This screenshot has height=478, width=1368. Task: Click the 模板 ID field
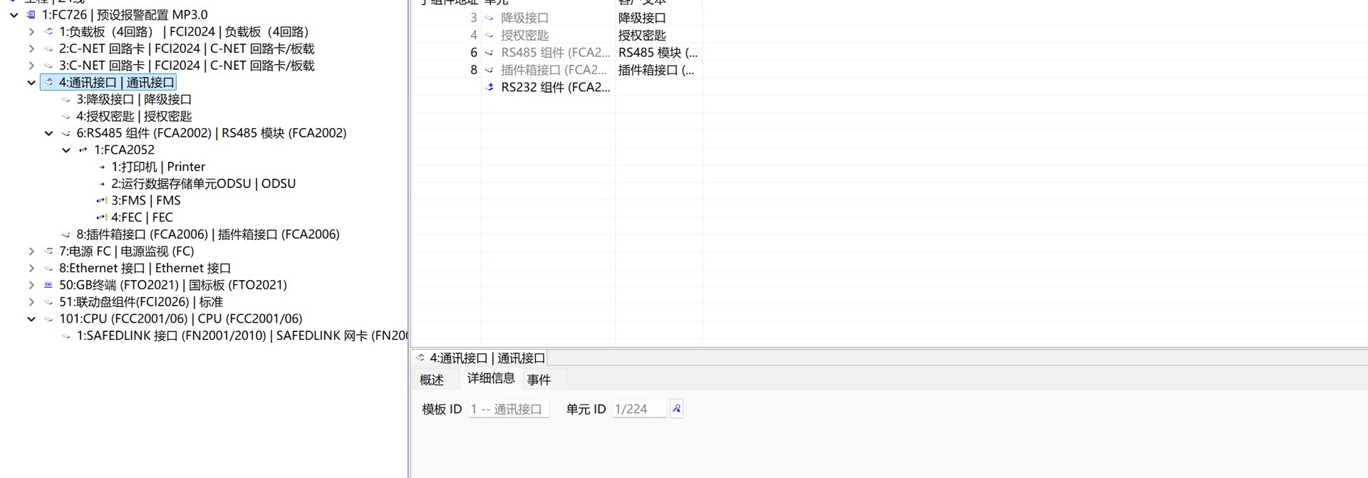(509, 409)
